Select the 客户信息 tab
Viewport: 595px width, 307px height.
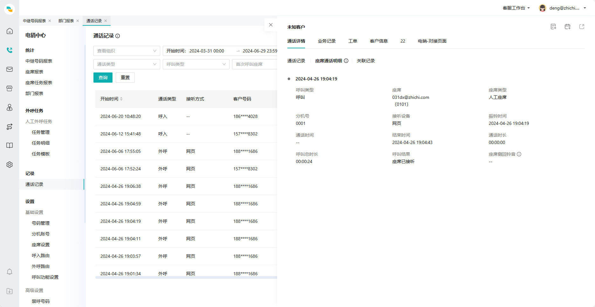[379, 41]
